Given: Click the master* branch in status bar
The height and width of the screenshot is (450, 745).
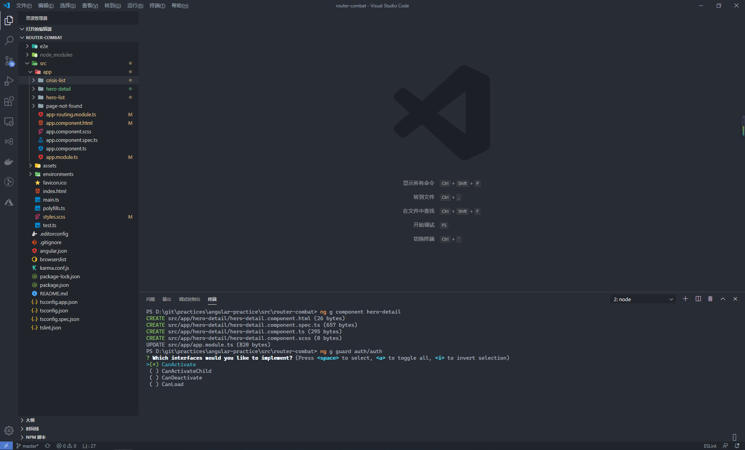Looking at the screenshot, I should point(28,446).
